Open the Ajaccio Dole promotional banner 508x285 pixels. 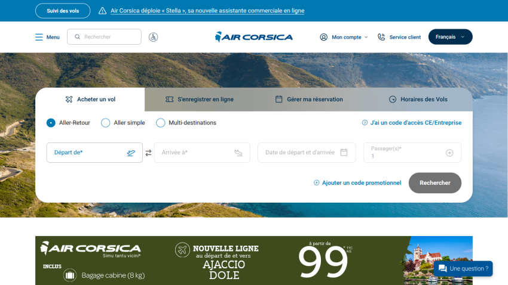click(x=254, y=261)
